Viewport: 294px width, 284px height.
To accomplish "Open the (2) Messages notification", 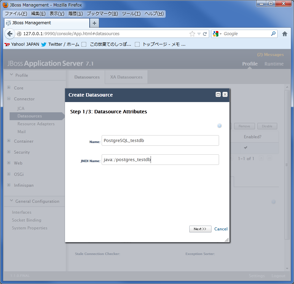I will click(x=270, y=55).
